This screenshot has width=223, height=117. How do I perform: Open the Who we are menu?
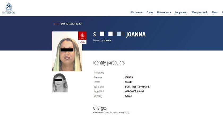coord(136,12)
